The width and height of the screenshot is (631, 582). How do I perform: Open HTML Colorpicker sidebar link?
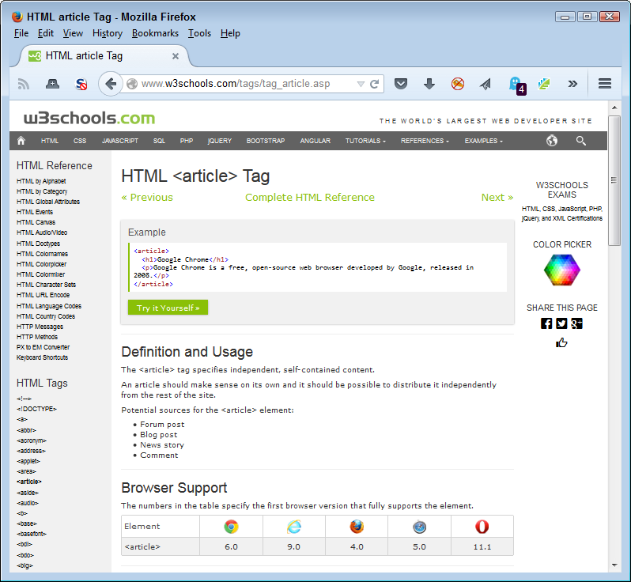(x=41, y=264)
